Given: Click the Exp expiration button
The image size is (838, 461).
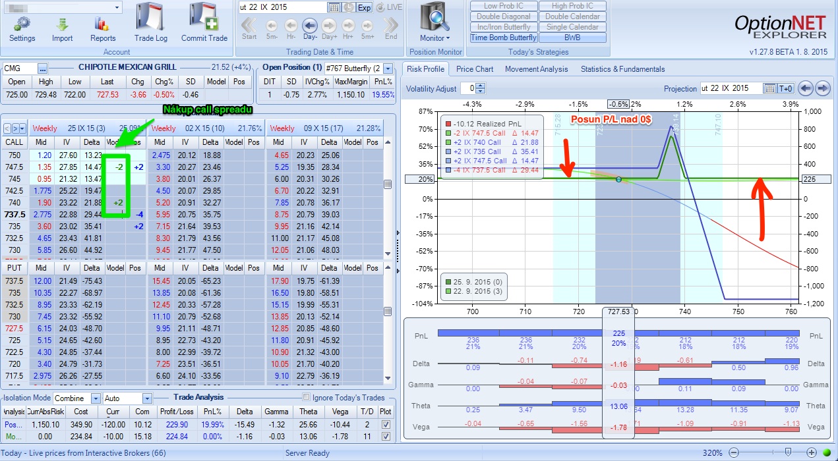Looking at the screenshot, I should [364, 7].
